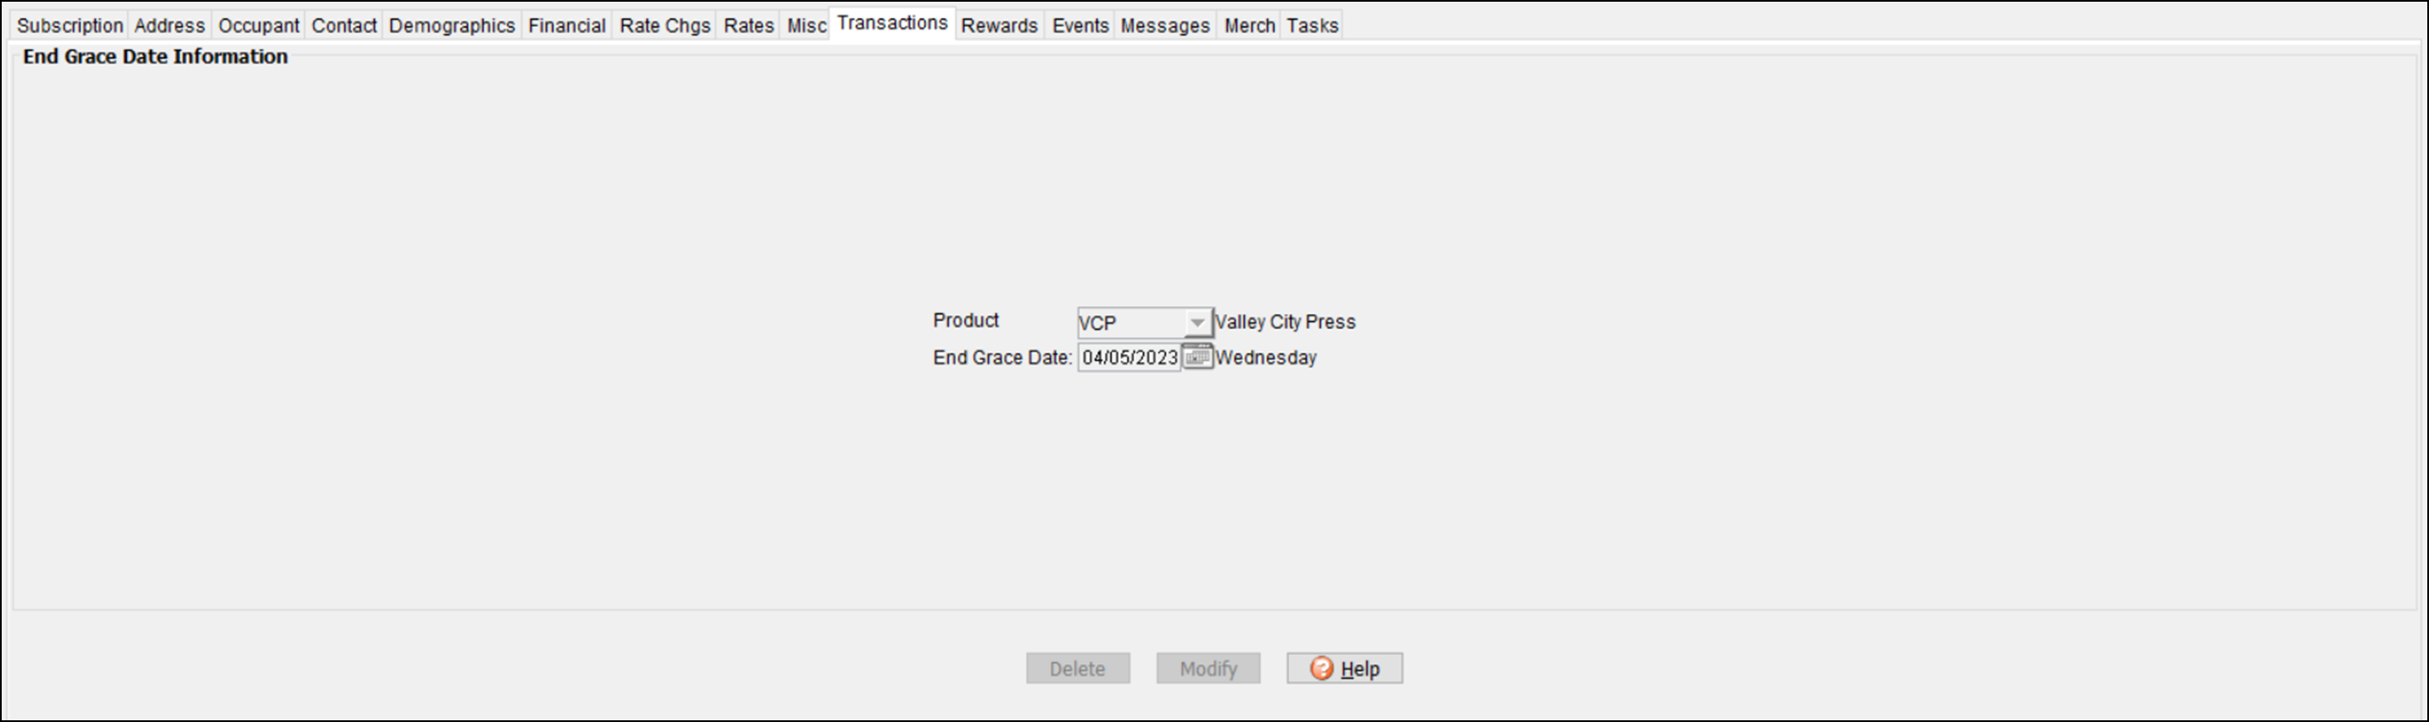Select the Rate Chgs tab
Viewport: 2429px width, 722px height.
click(665, 26)
